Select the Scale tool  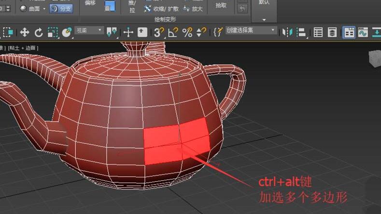coord(52,32)
